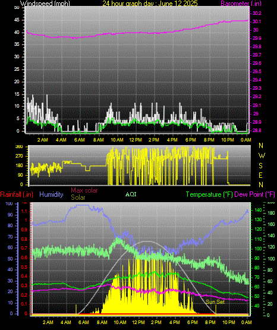Viewport: 277px width, 330px height.
Task: Click '2 AM' under the windspeed graph
Action: pyautogui.click(x=43, y=140)
